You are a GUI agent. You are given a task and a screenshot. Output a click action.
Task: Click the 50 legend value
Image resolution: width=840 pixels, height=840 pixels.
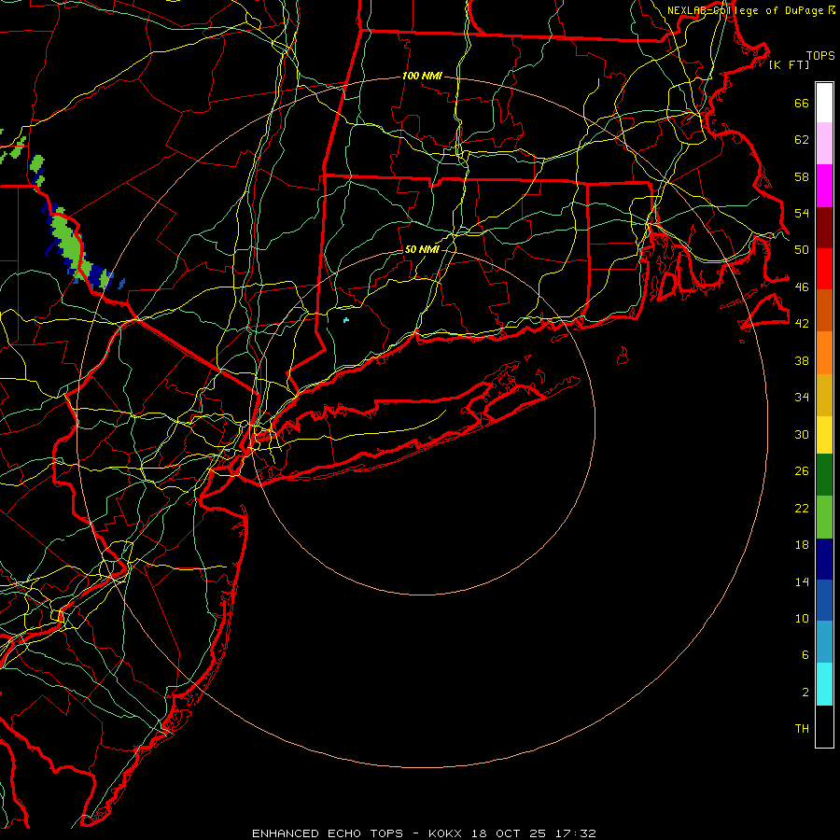[x=802, y=250]
